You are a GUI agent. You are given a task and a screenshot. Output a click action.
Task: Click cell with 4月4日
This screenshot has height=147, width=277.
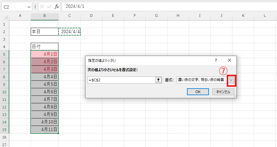pyautogui.click(x=45, y=77)
